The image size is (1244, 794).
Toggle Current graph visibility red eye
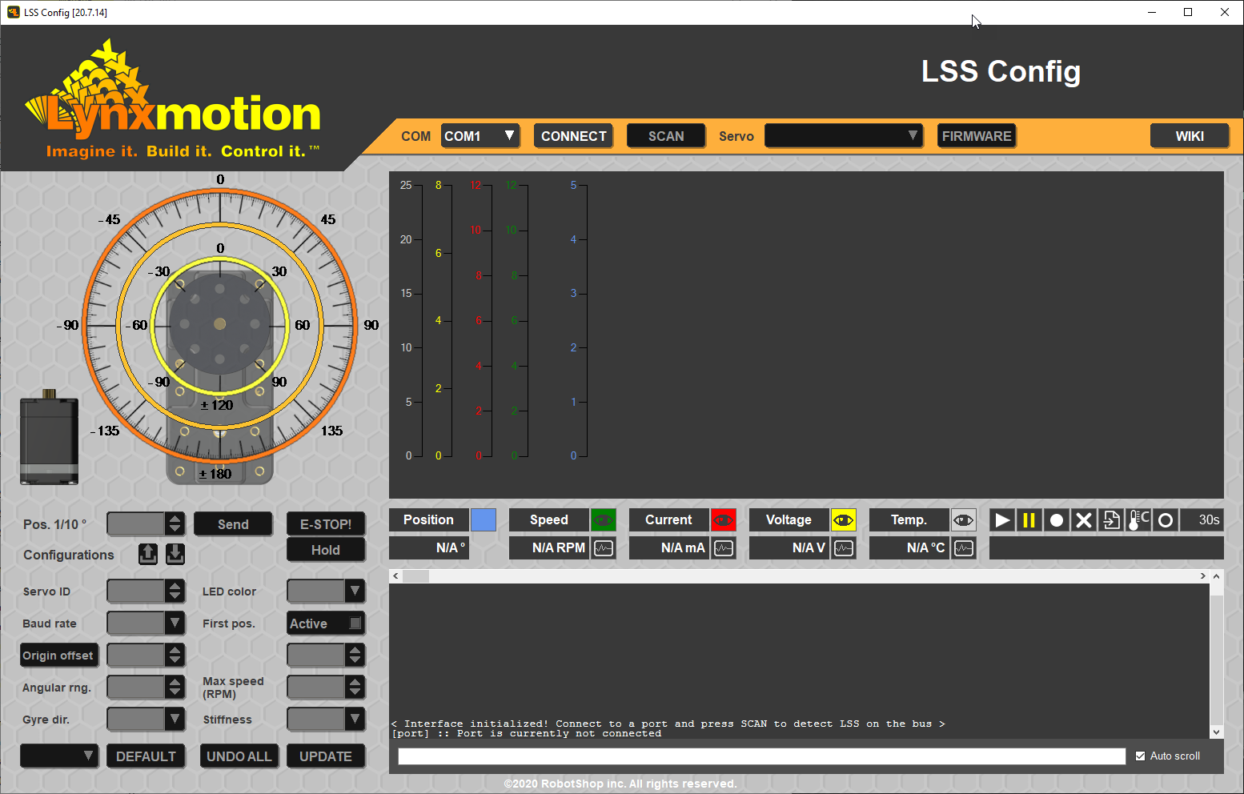pos(724,520)
